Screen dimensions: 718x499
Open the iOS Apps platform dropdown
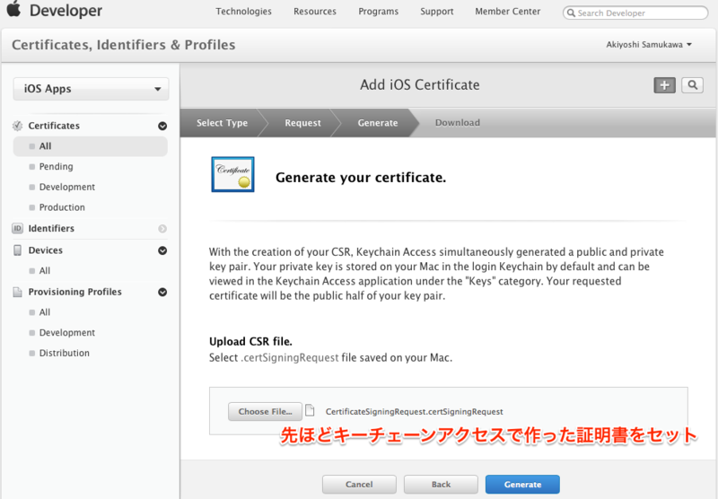[91, 89]
